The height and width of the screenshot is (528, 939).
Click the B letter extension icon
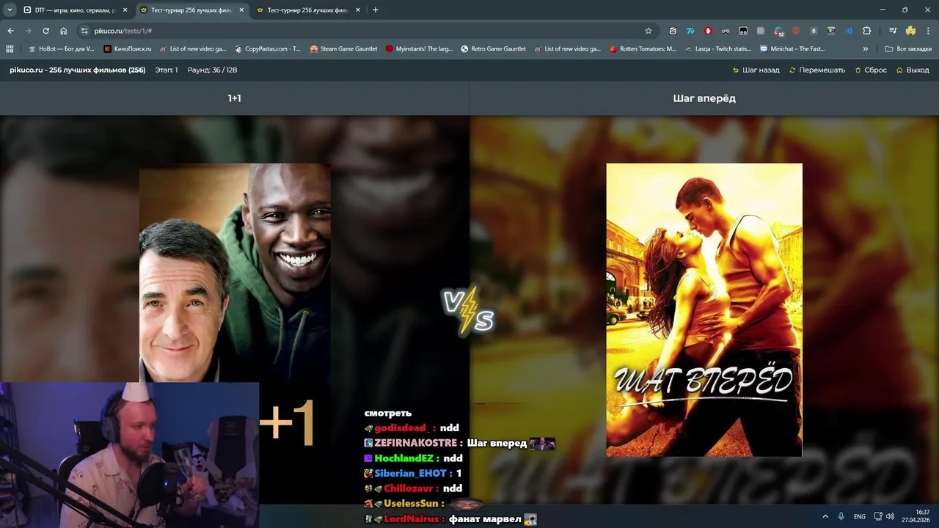click(814, 31)
